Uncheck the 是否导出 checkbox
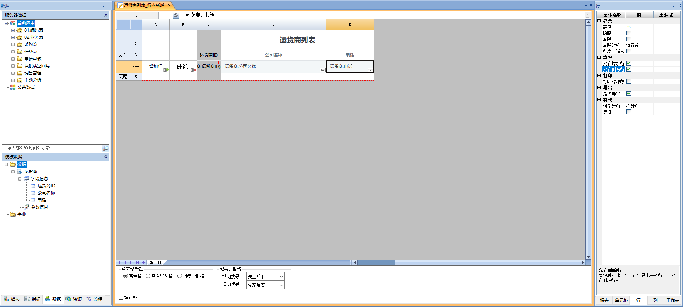The width and height of the screenshot is (683, 307). click(x=629, y=94)
